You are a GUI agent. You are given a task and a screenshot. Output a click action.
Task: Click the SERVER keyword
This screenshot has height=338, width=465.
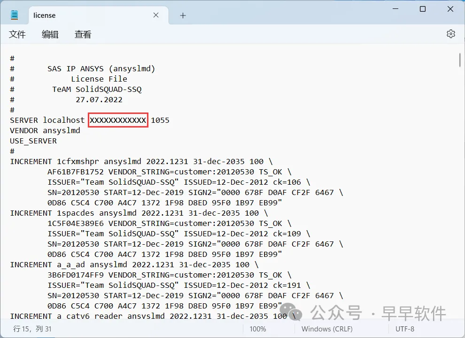coord(24,120)
